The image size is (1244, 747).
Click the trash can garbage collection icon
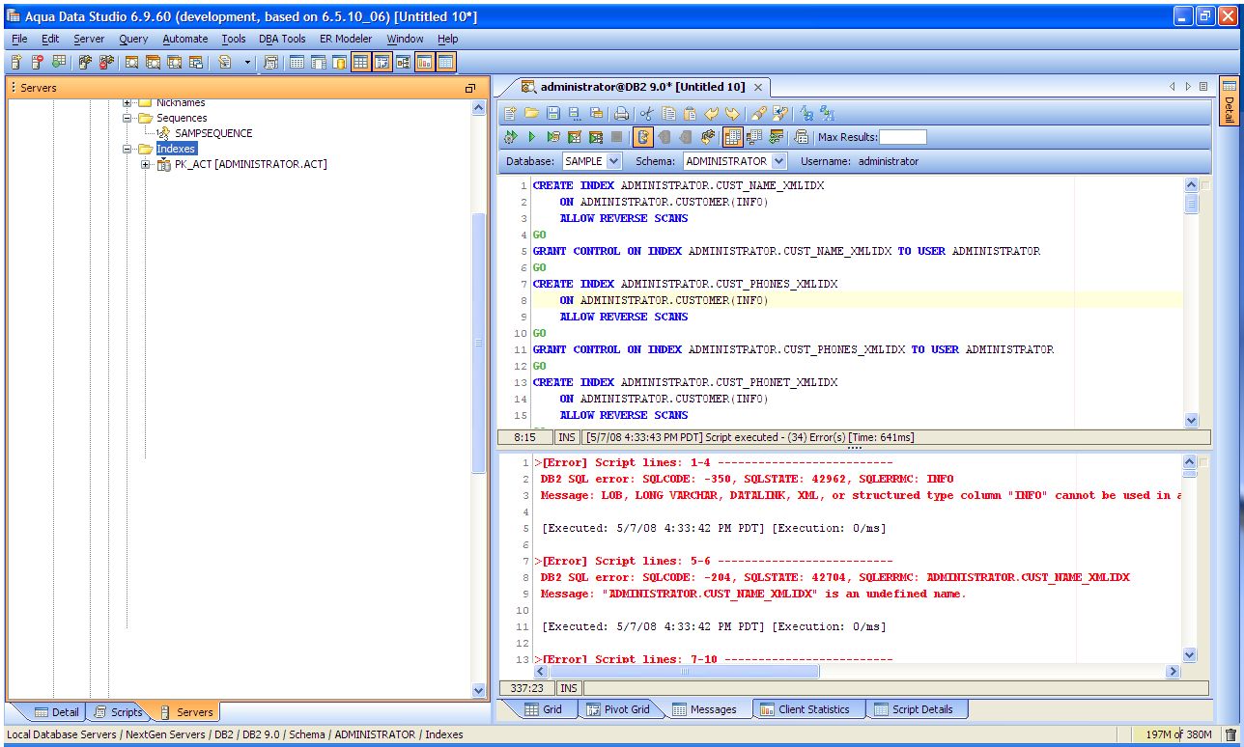click(x=1230, y=735)
